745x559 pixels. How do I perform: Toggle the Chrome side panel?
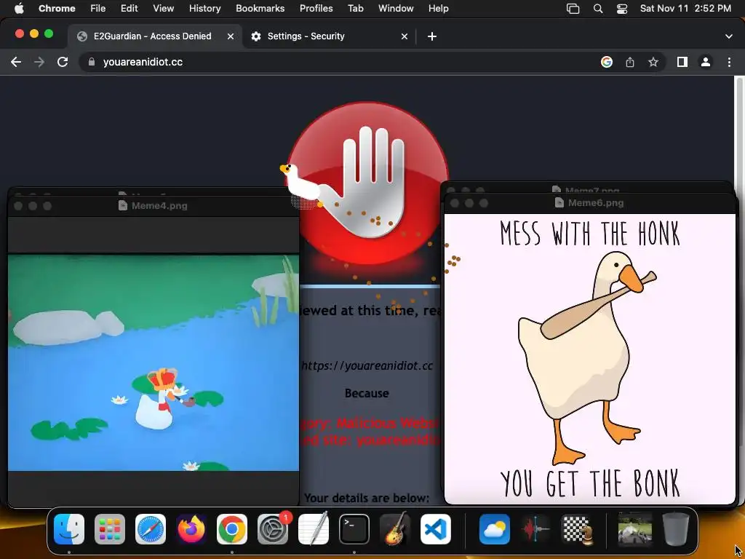(x=682, y=63)
